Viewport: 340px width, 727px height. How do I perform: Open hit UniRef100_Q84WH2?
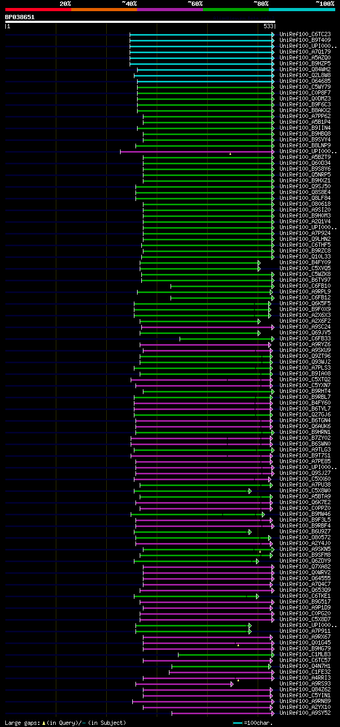tap(305, 70)
